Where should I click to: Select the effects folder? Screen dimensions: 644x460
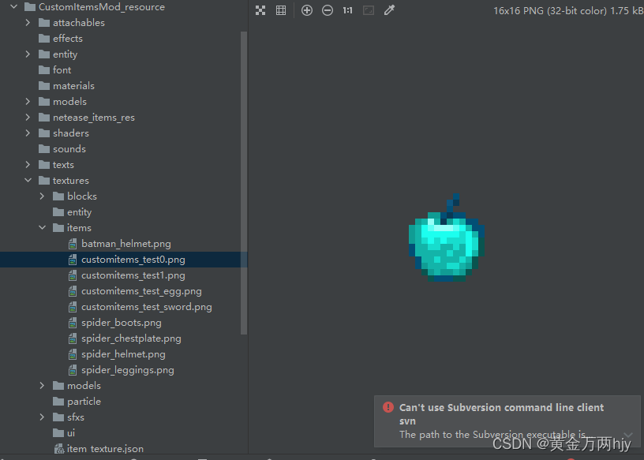coord(68,39)
